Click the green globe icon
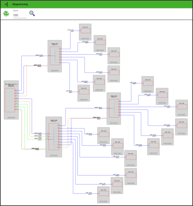 [6, 14]
